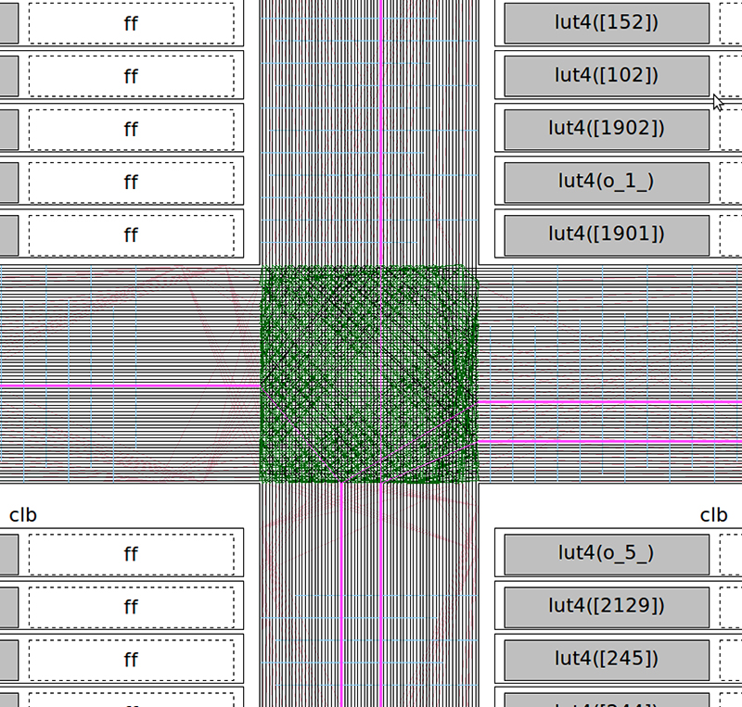Click the lut4([1901]) block
This screenshot has height=707, width=742.
point(607,234)
